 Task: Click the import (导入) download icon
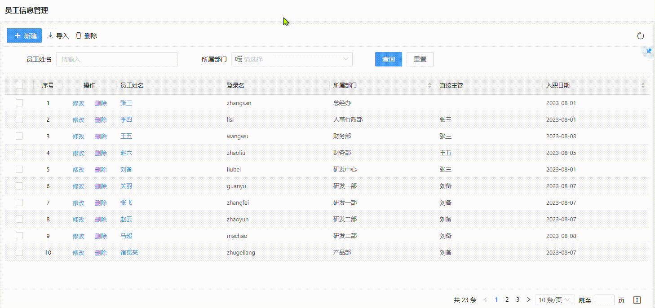click(50, 35)
